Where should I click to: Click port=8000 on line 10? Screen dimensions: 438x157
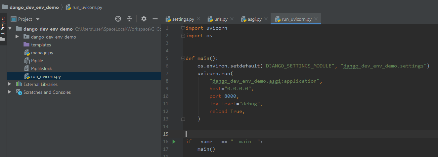click(x=223, y=96)
